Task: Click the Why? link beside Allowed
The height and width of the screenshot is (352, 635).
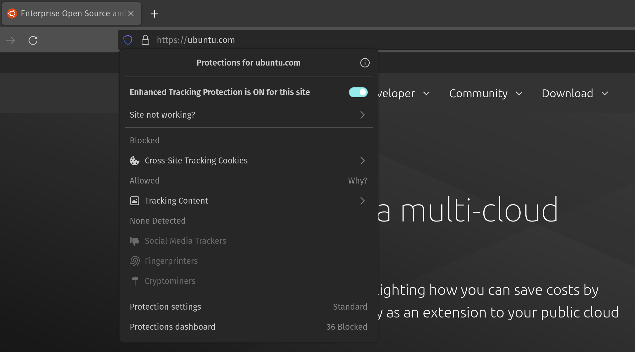Action: tap(358, 181)
